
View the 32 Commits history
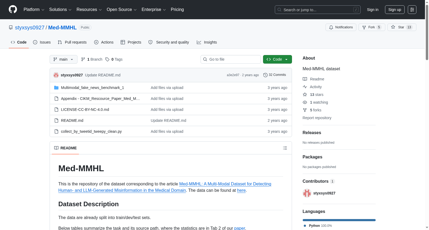click(x=275, y=75)
